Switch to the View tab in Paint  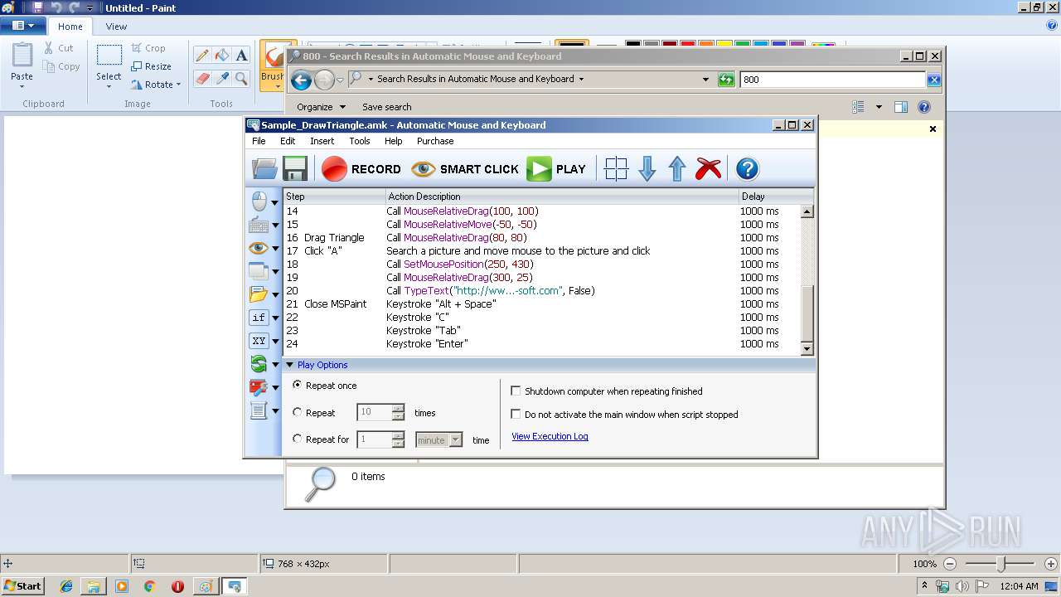[x=116, y=27]
